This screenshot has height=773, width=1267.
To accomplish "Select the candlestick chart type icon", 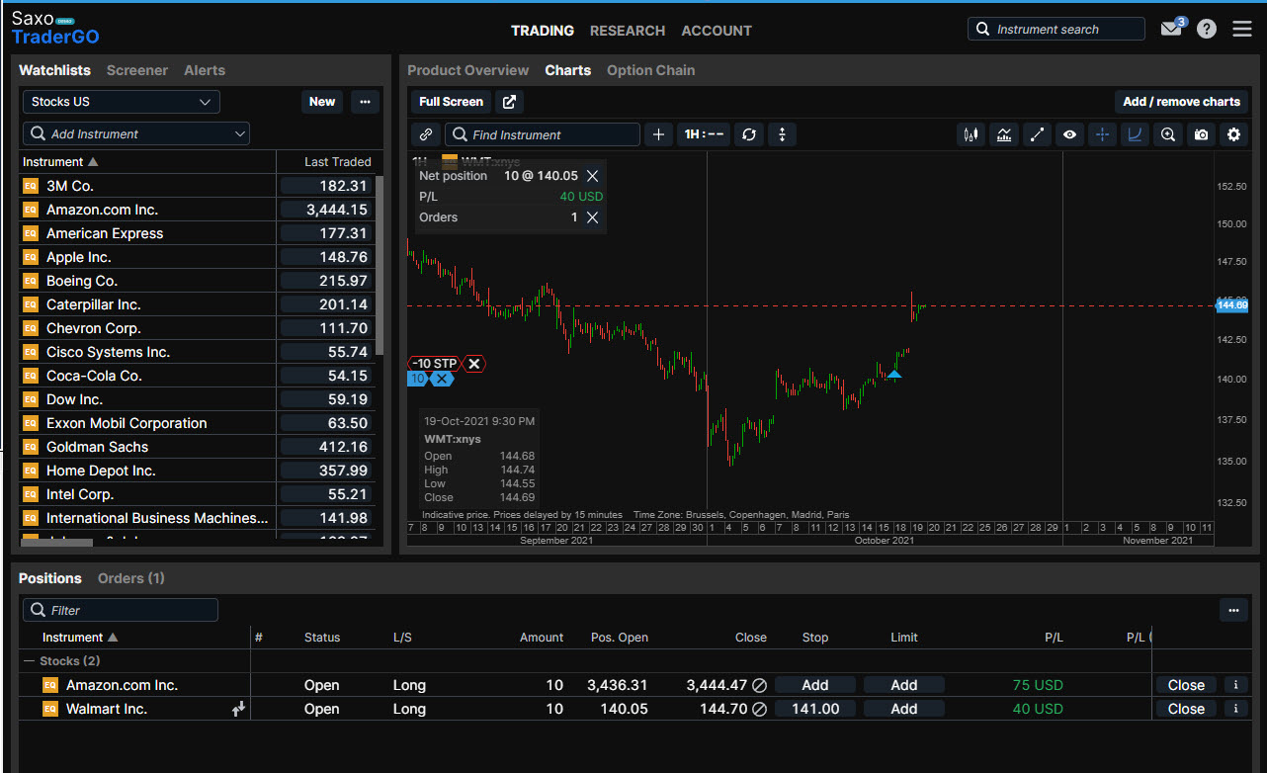I will [x=971, y=134].
